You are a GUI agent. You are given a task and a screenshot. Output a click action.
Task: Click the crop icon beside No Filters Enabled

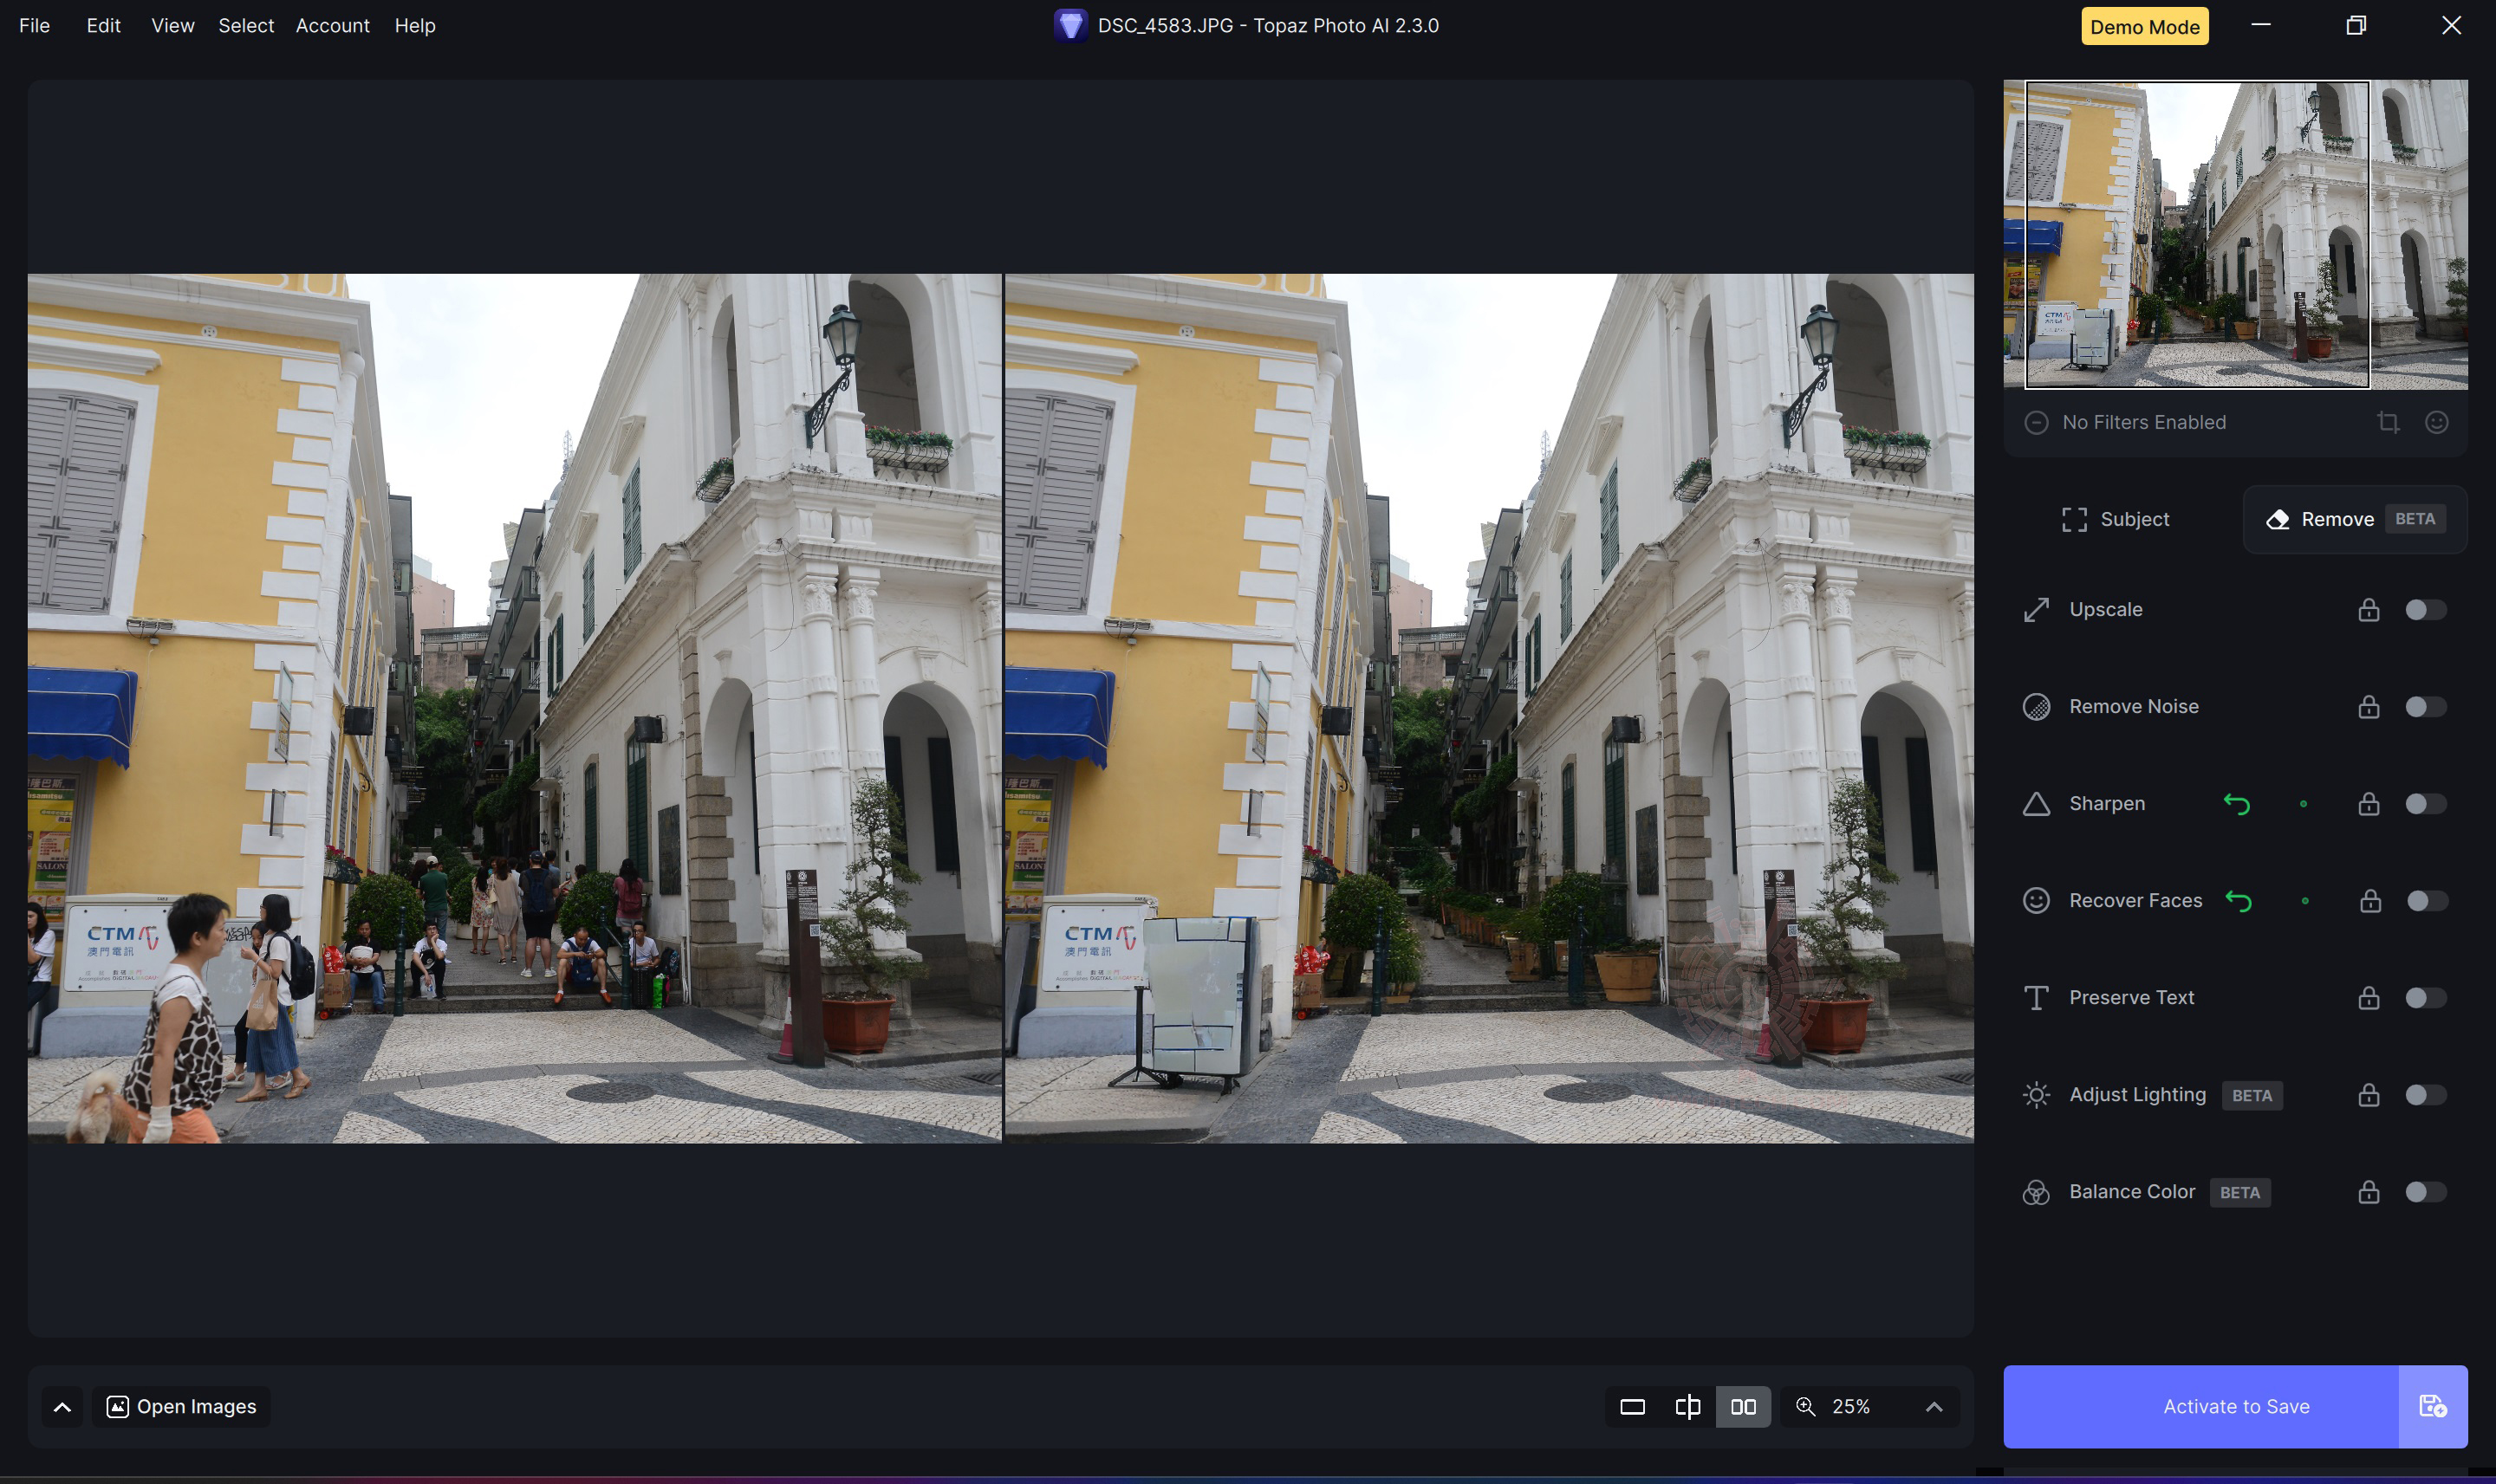(x=2388, y=422)
